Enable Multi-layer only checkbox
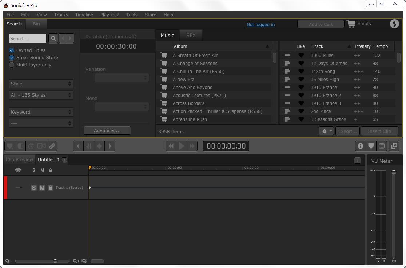406x268 pixels. pyautogui.click(x=12, y=65)
